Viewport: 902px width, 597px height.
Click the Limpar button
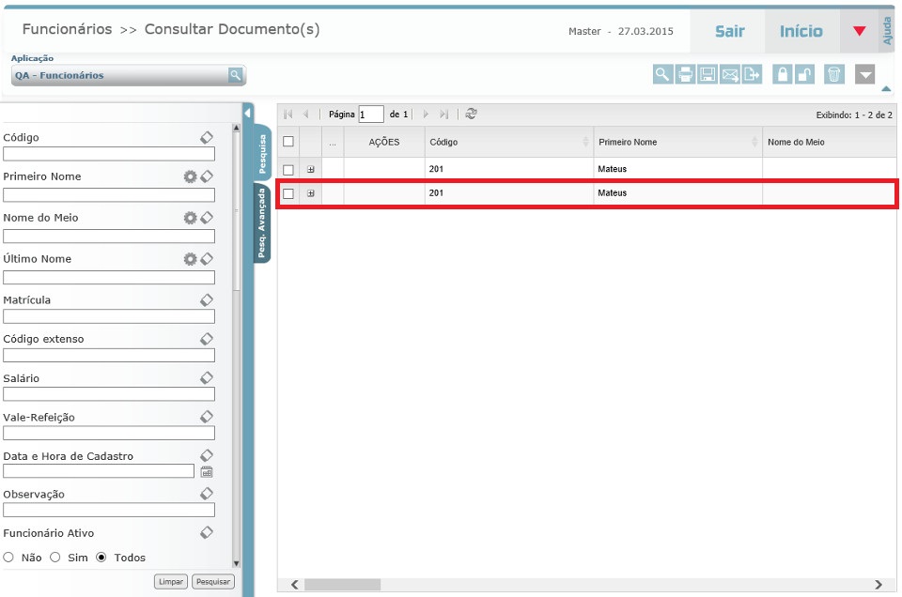(x=171, y=582)
